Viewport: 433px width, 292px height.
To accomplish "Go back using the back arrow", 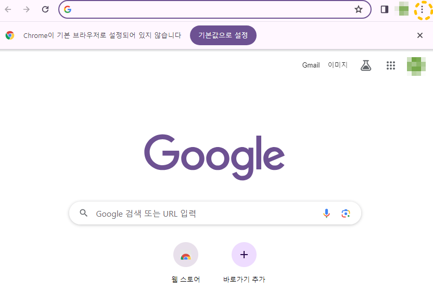I will tap(8, 9).
